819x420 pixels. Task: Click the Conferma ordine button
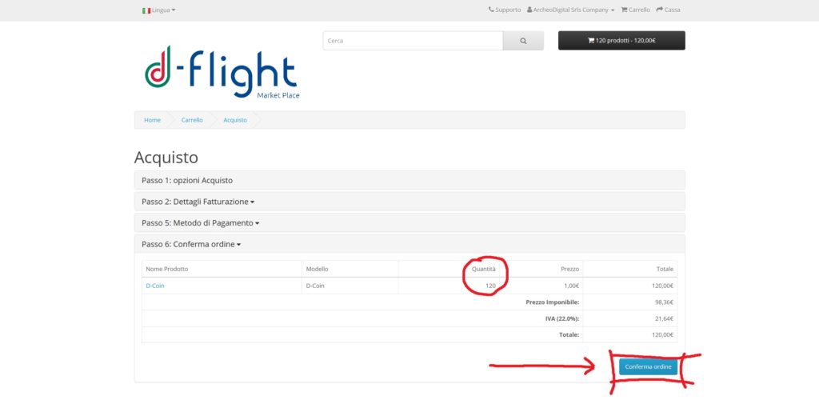click(x=648, y=366)
